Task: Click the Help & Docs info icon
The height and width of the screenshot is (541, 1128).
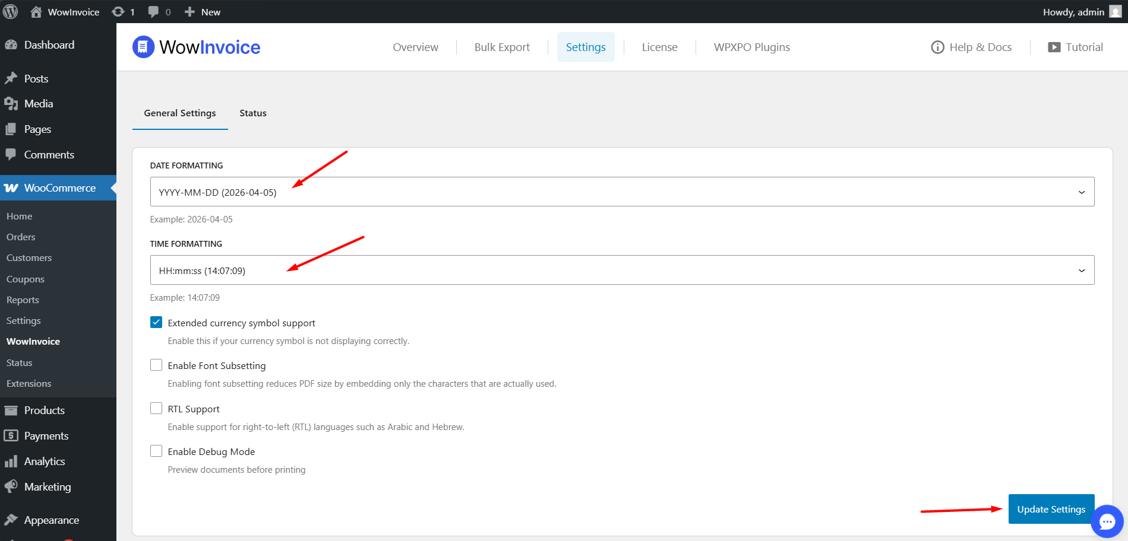Action: [937, 47]
